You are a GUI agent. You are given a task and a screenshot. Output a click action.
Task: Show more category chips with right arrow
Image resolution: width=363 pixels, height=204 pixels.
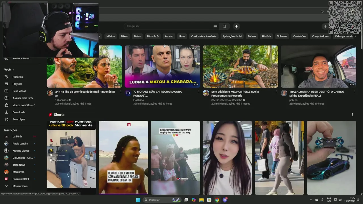[355, 36]
